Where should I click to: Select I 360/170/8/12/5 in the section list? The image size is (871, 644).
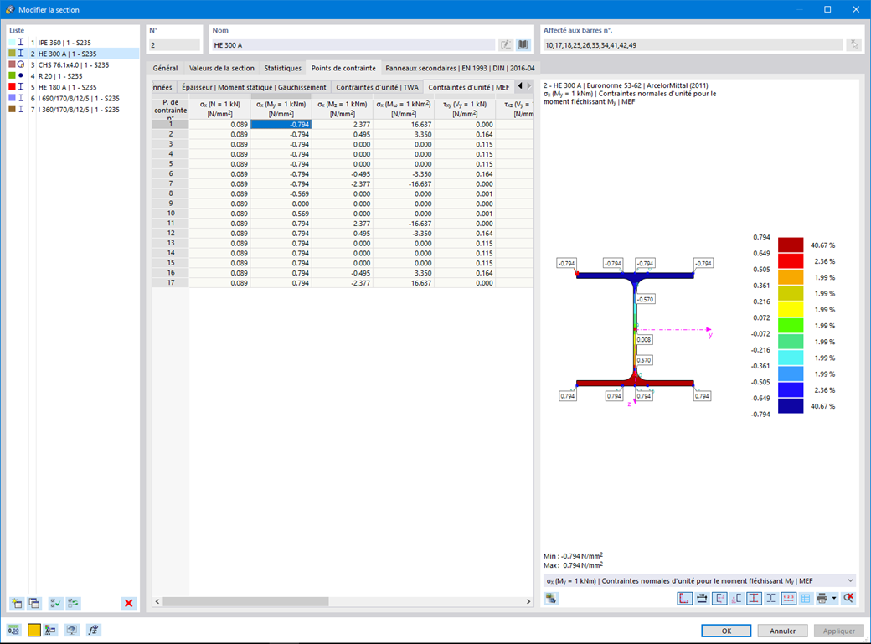(x=73, y=110)
